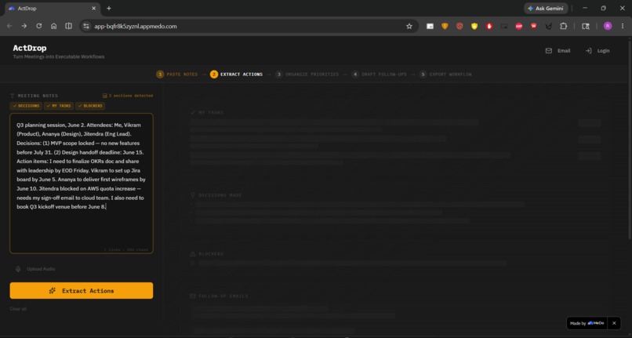Click the Login button
This screenshot has width=632, height=338.
click(597, 51)
